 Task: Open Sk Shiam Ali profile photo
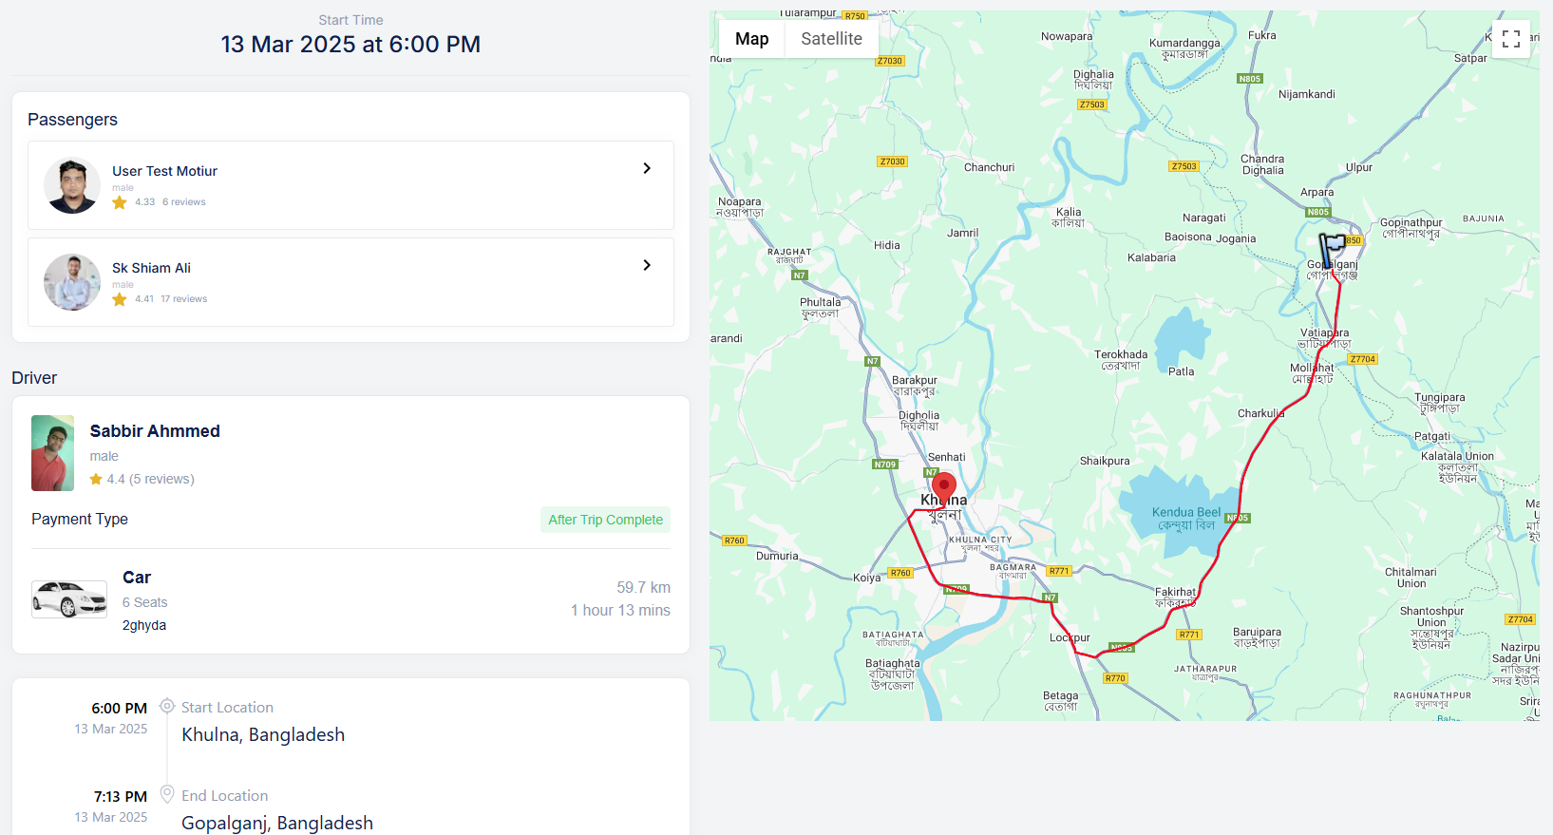(72, 282)
